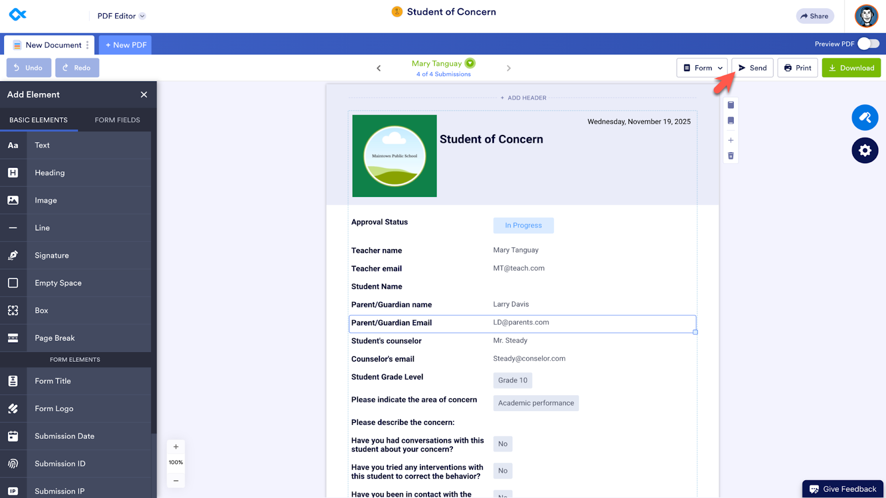Delete the page using the trash icon
This screenshot has height=498, width=886.
coord(730,155)
